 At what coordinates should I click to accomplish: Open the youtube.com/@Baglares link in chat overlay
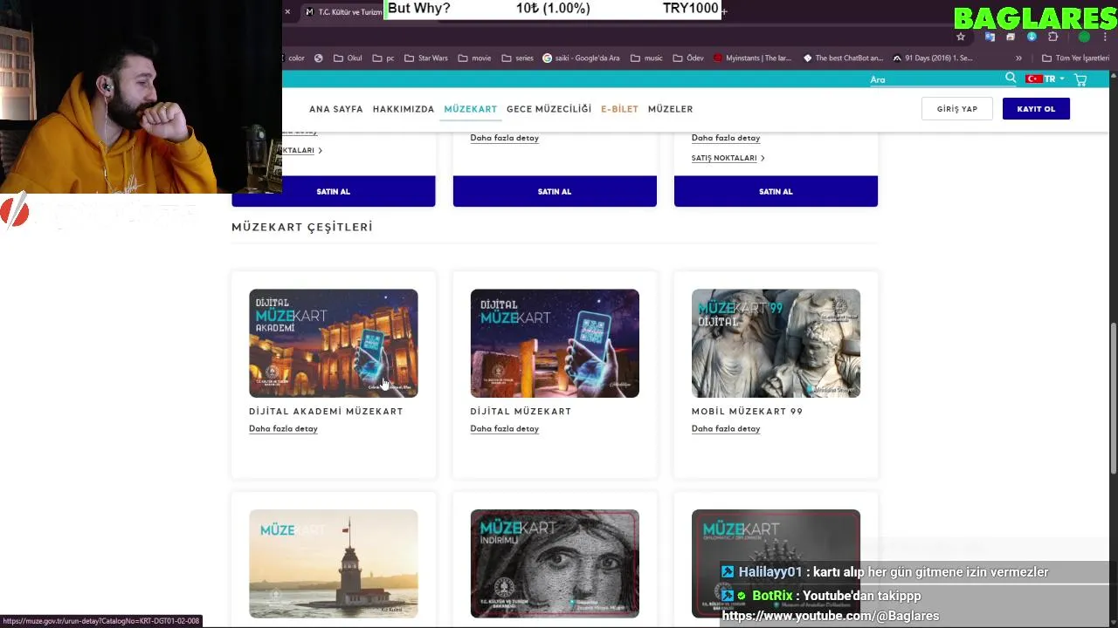coord(831,616)
